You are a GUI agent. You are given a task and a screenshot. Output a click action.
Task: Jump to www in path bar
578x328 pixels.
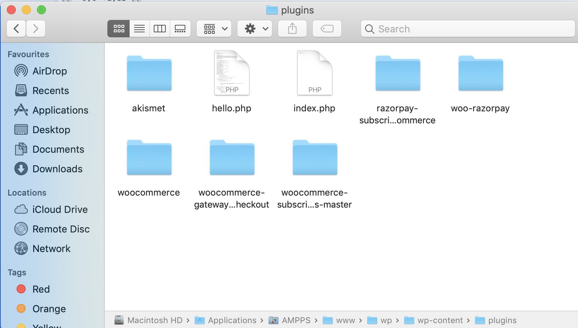tap(339, 320)
